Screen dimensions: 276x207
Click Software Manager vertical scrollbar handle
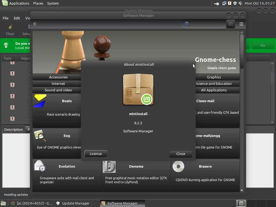tap(242, 51)
